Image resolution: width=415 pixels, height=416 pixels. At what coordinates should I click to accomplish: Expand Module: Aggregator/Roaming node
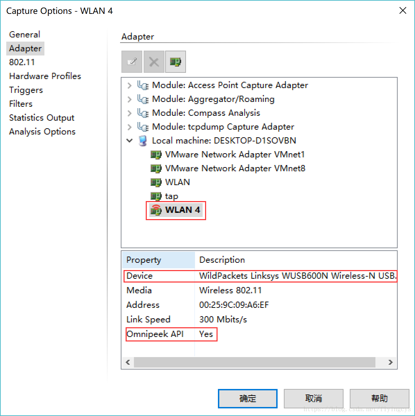click(x=129, y=99)
